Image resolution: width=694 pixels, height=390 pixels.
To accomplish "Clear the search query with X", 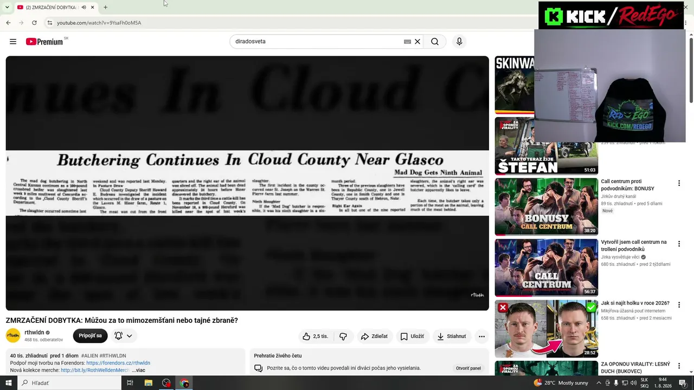I will (417, 42).
